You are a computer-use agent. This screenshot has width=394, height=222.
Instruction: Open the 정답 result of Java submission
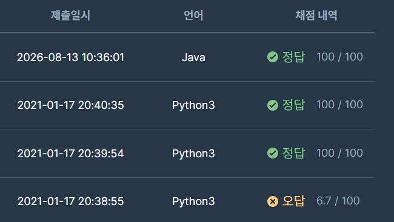(x=293, y=57)
